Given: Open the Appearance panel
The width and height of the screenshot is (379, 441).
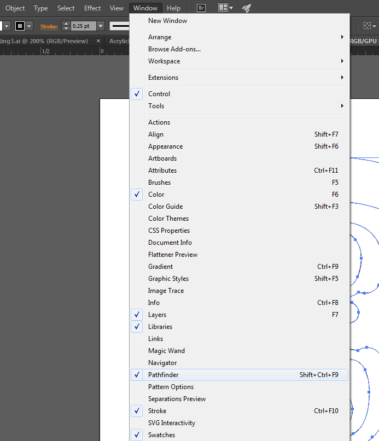Looking at the screenshot, I should tap(240, 146).
